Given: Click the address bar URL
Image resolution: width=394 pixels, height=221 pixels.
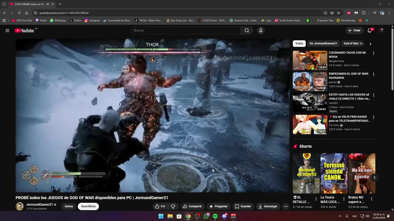Looking at the screenshot, I should [x=64, y=13].
